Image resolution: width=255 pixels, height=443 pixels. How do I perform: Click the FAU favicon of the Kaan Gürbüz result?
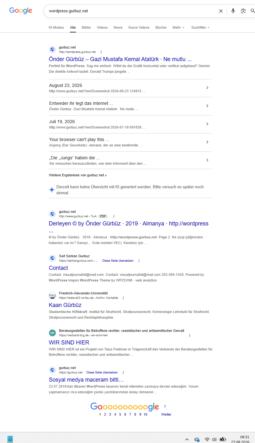(x=52, y=295)
